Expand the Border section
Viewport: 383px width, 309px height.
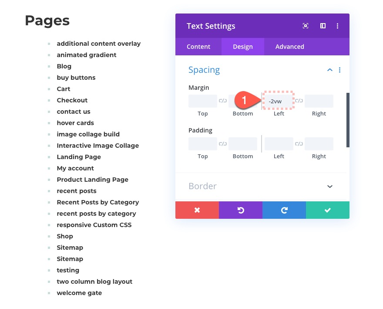pos(330,187)
